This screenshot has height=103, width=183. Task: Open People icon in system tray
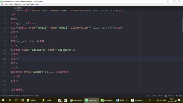[150, 100]
